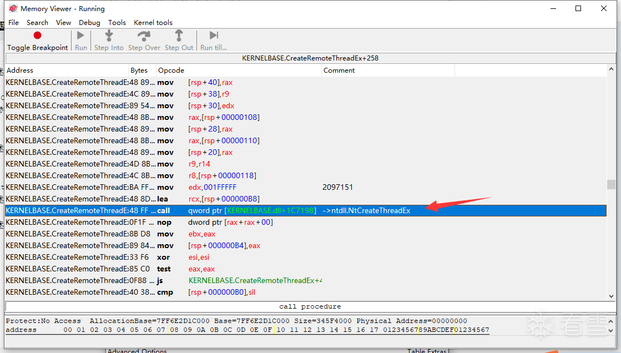Click the Step Into toolbar icon

coord(109,36)
